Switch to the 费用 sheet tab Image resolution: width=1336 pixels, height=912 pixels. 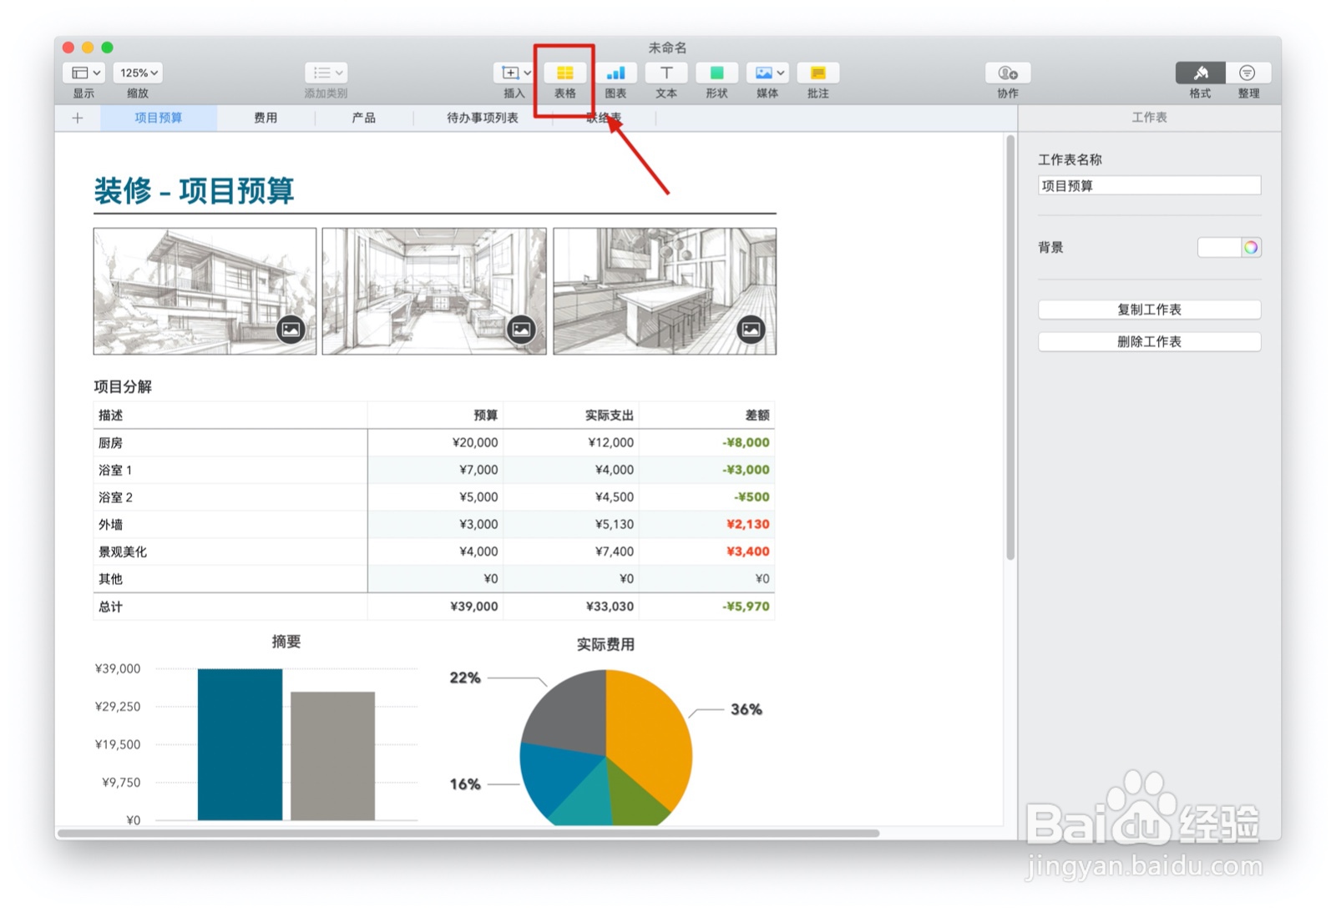pos(266,118)
